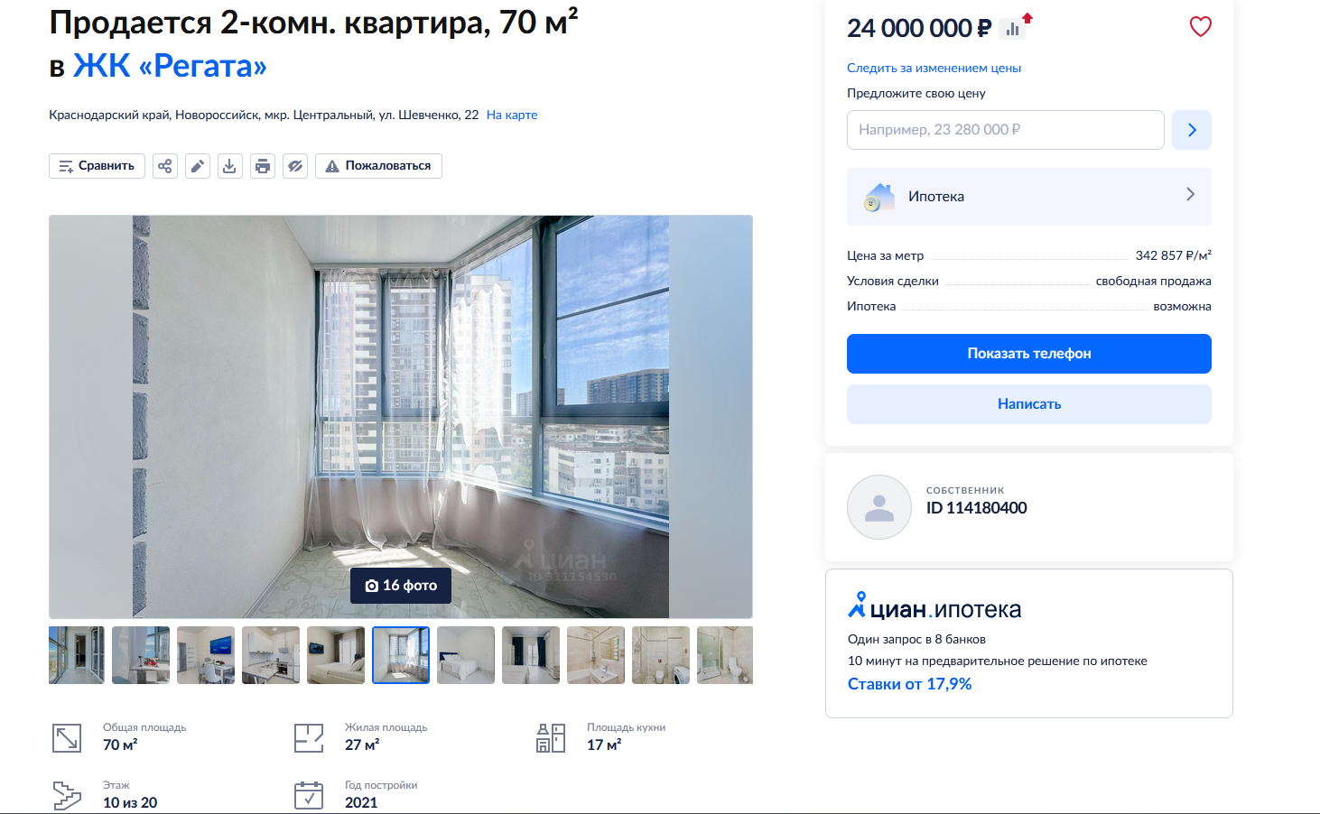Click the Сравнить button
The width and height of the screenshot is (1320, 814).
(97, 166)
